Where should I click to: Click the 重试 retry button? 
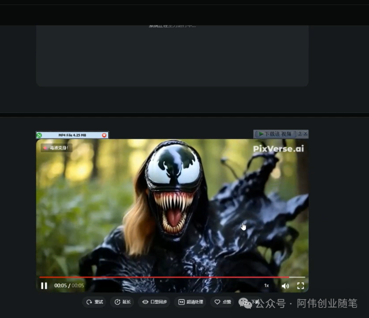[x=94, y=302]
